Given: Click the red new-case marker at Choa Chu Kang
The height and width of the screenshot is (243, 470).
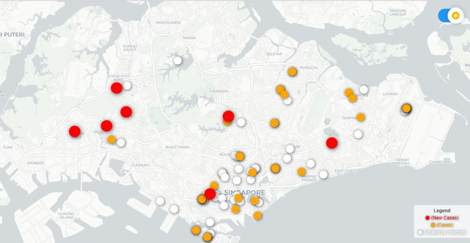Looking at the screenshot, I should click(116, 88).
